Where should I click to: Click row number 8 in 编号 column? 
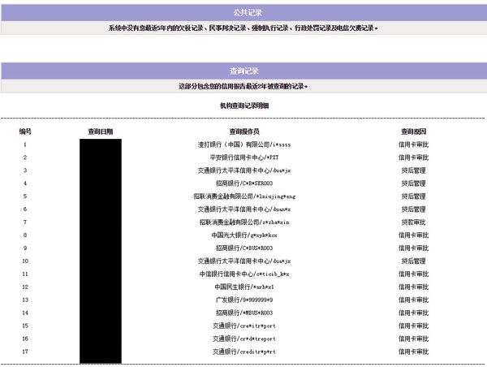pyautogui.click(x=25, y=235)
